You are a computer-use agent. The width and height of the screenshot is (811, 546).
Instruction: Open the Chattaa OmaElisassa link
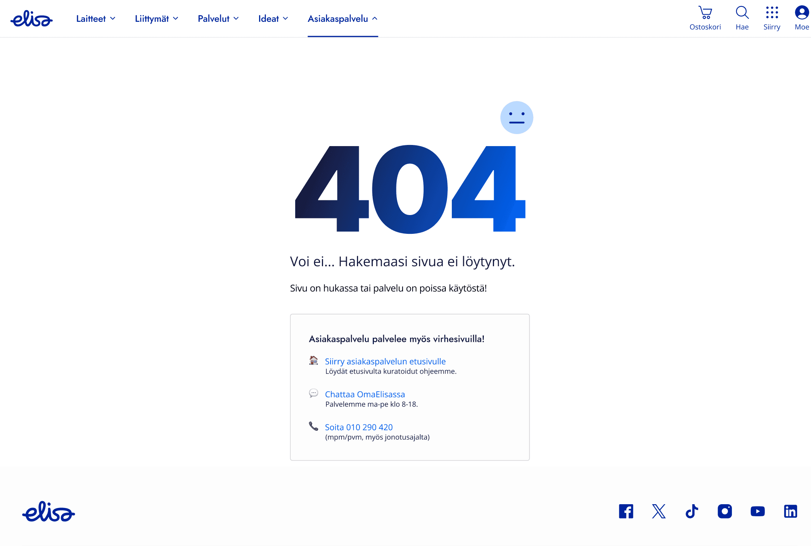pyautogui.click(x=365, y=394)
